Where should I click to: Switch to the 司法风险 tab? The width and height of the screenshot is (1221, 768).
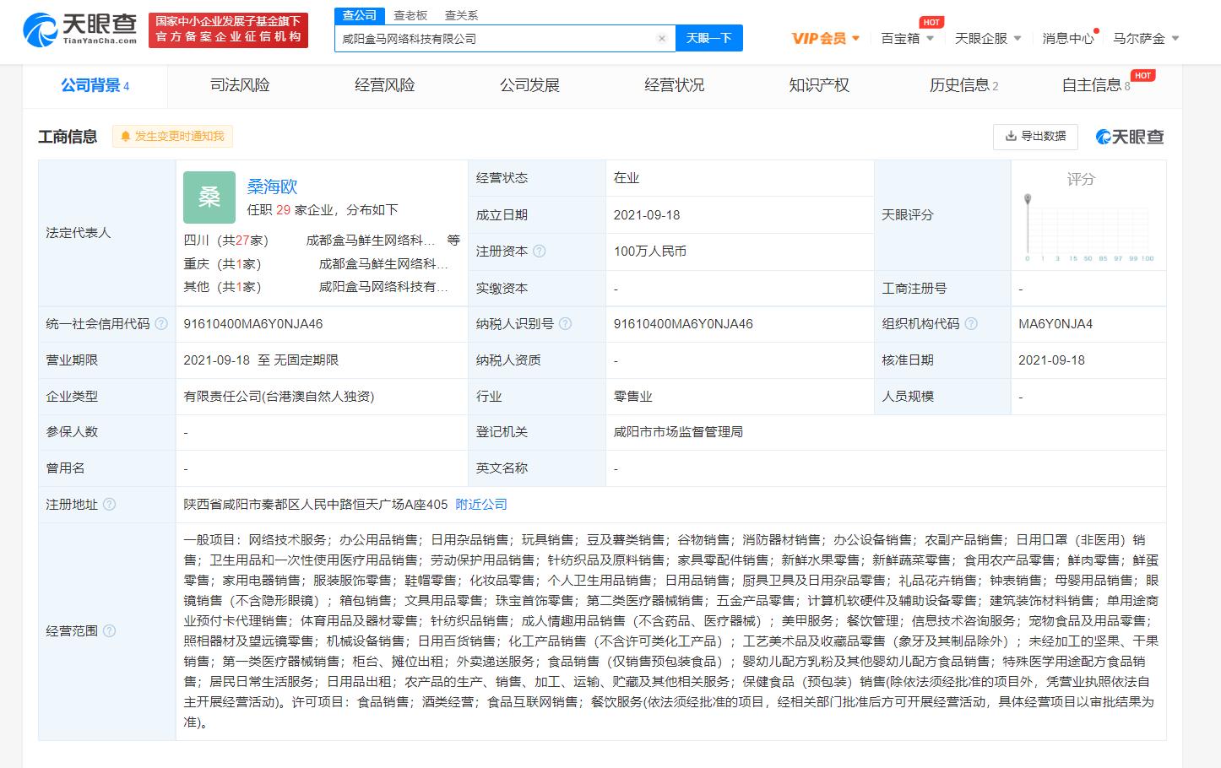pyautogui.click(x=240, y=85)
